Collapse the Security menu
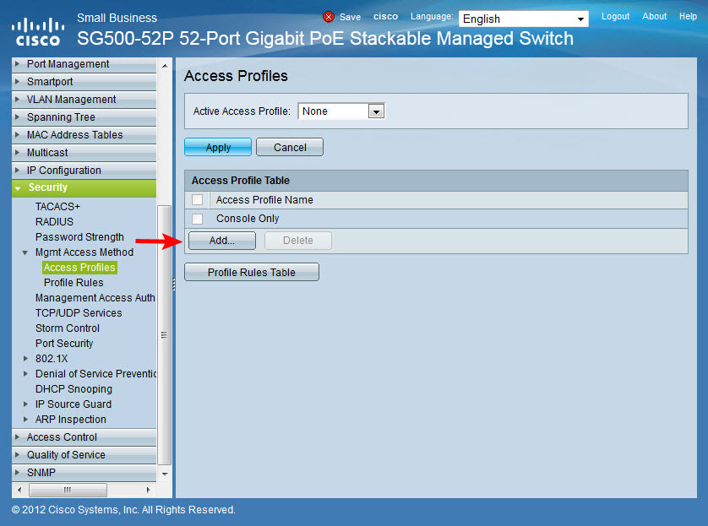This screenshot has width=708, height=526. (x=84, y=187)
